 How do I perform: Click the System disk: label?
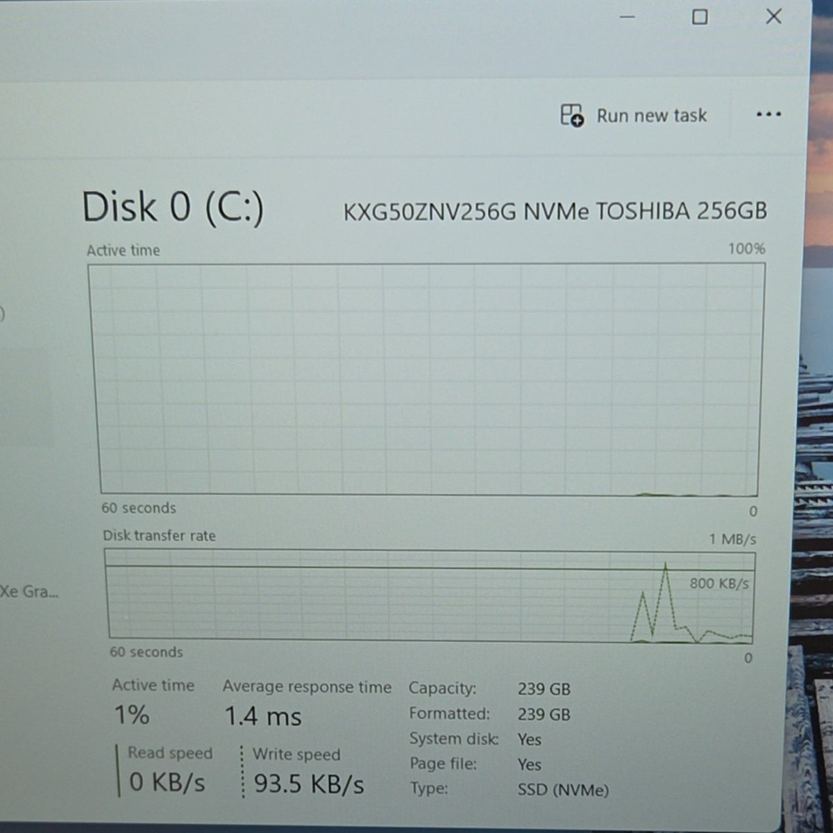coord(454,739)
